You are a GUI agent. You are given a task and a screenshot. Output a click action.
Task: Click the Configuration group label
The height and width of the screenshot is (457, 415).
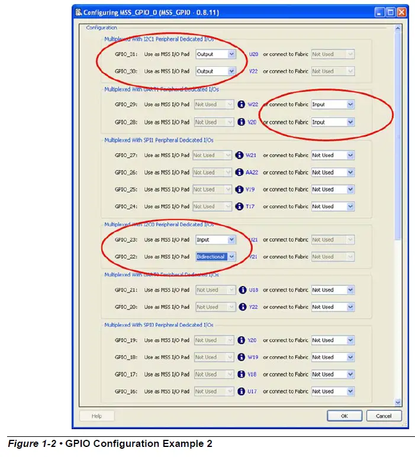click(x=101, y=28)
